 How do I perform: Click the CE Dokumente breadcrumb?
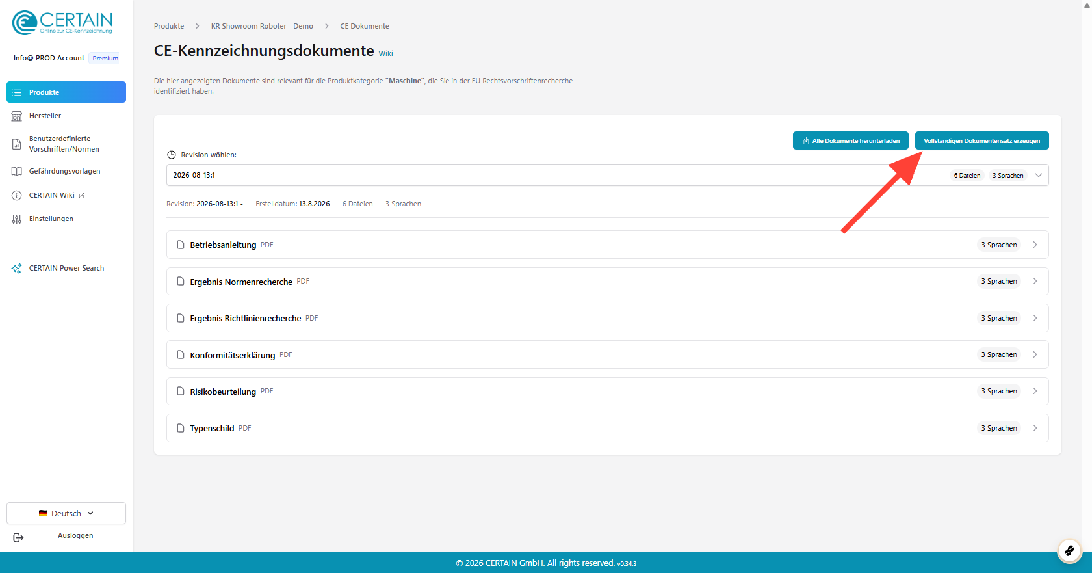(365, 26)
